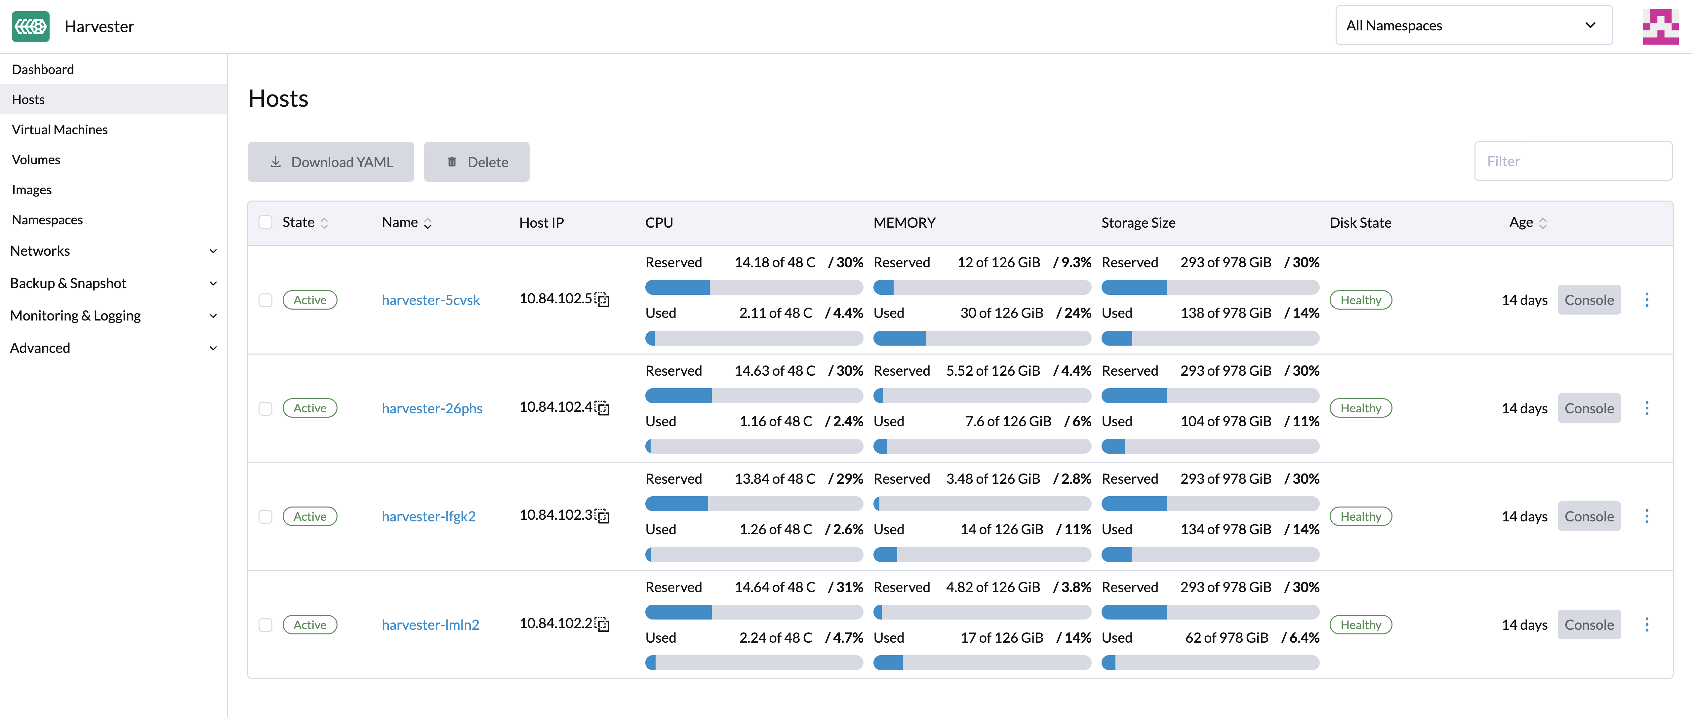This screenshot has height=717, width=1692.
Task: Check the box for harvester-lmln2
Action: click(265, 624)
